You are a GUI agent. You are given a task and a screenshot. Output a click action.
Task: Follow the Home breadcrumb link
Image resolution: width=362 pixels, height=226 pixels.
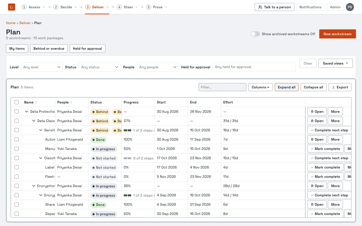tap(11, 23)
